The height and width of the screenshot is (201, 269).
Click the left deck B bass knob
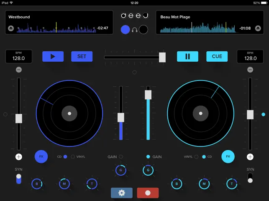[37, 184]
